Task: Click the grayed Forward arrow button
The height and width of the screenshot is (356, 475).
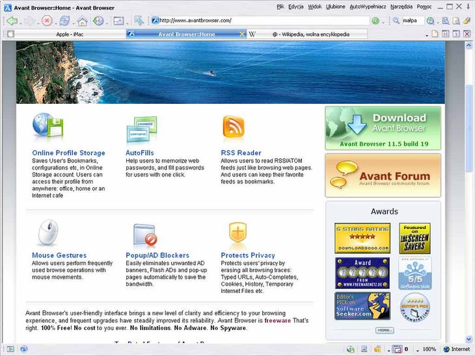Action: tap(29, 21)
